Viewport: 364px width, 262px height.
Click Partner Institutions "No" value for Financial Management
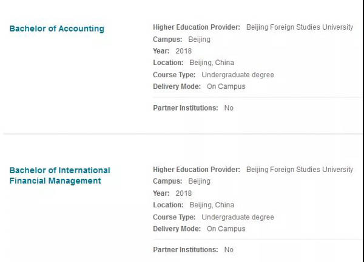coord(229,250)
